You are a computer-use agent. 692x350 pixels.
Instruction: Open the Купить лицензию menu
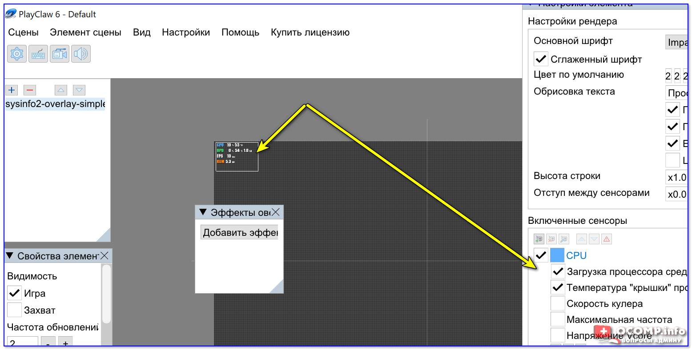tap(310, 32)
